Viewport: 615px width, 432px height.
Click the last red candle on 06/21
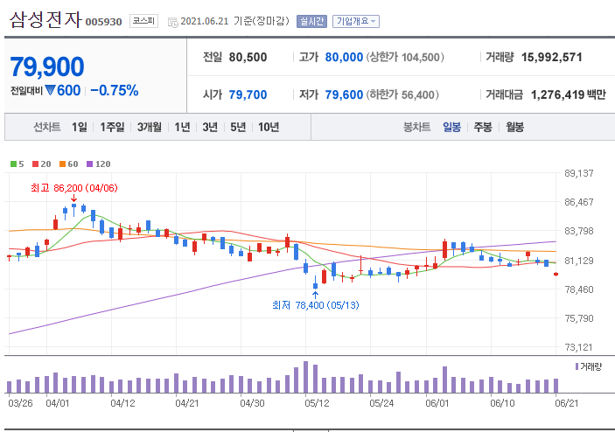[556, 274]
